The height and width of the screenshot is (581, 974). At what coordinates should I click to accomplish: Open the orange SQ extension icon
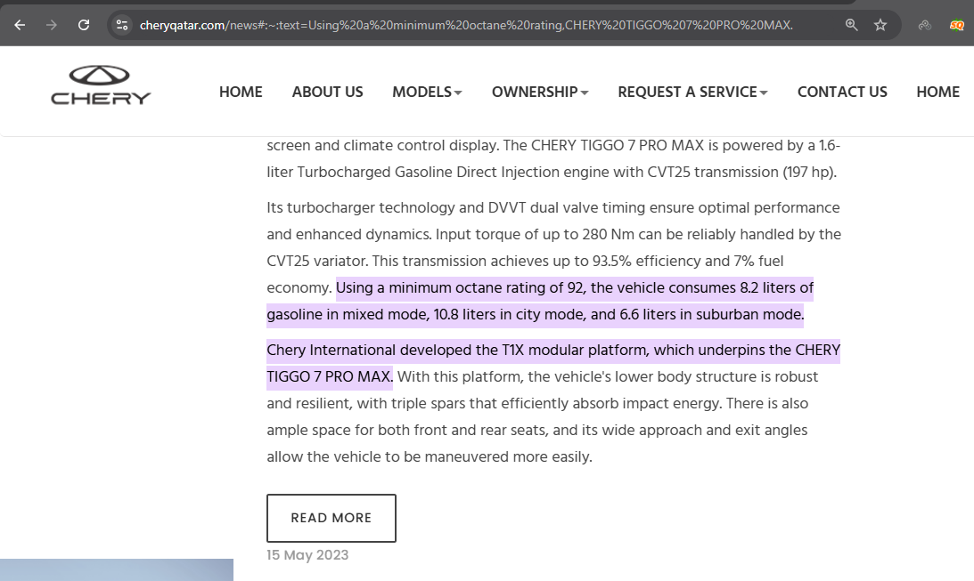coord(956,25)
